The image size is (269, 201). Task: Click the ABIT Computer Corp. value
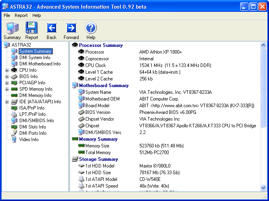159,99
